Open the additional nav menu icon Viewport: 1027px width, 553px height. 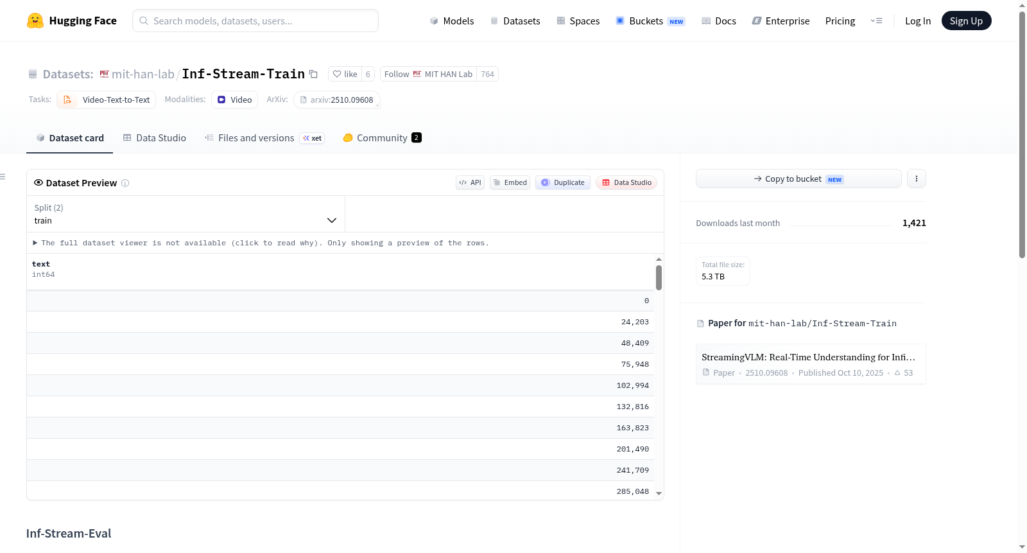tap(876, 21)
